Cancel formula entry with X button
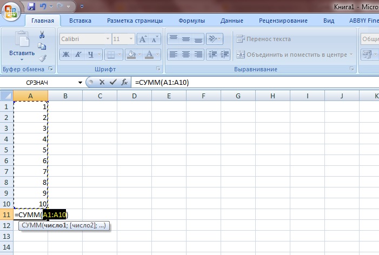379x255 pixels. 102,82
